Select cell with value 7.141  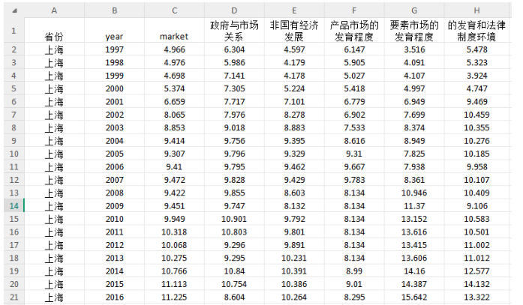pos(234,76)
